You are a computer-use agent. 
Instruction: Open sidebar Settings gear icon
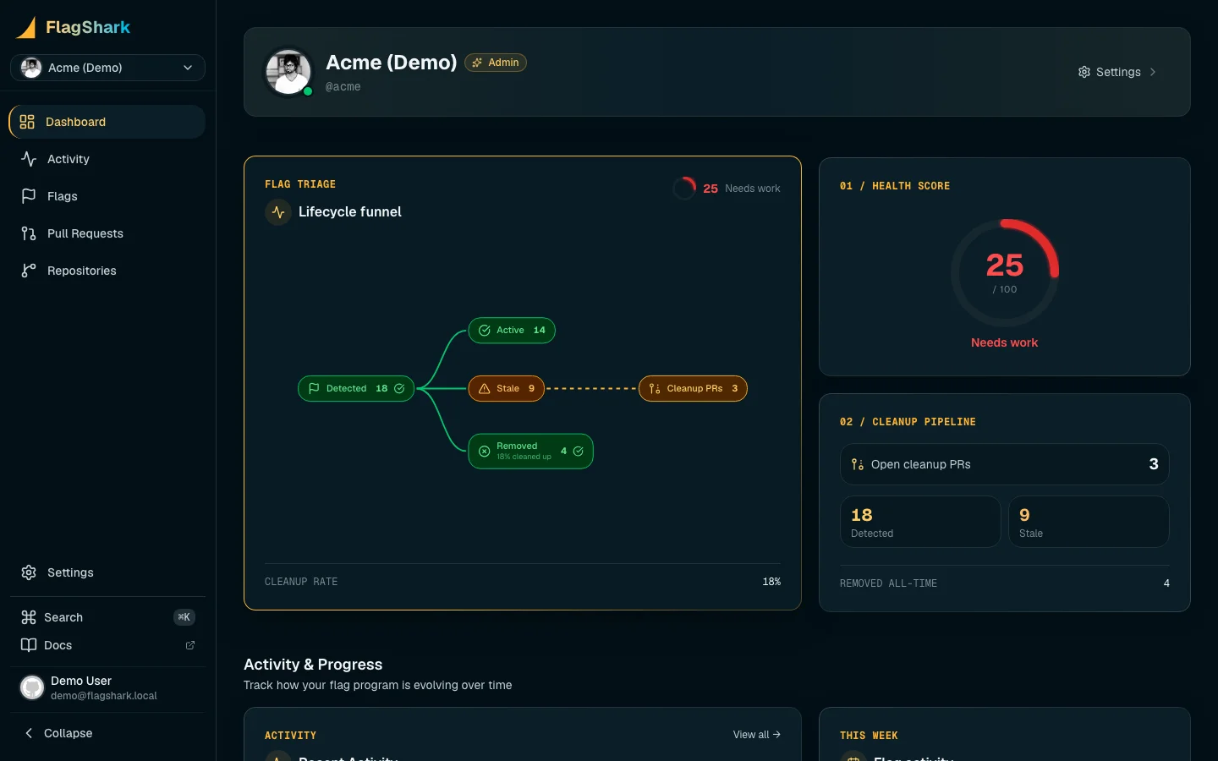[x=29, y=572]
